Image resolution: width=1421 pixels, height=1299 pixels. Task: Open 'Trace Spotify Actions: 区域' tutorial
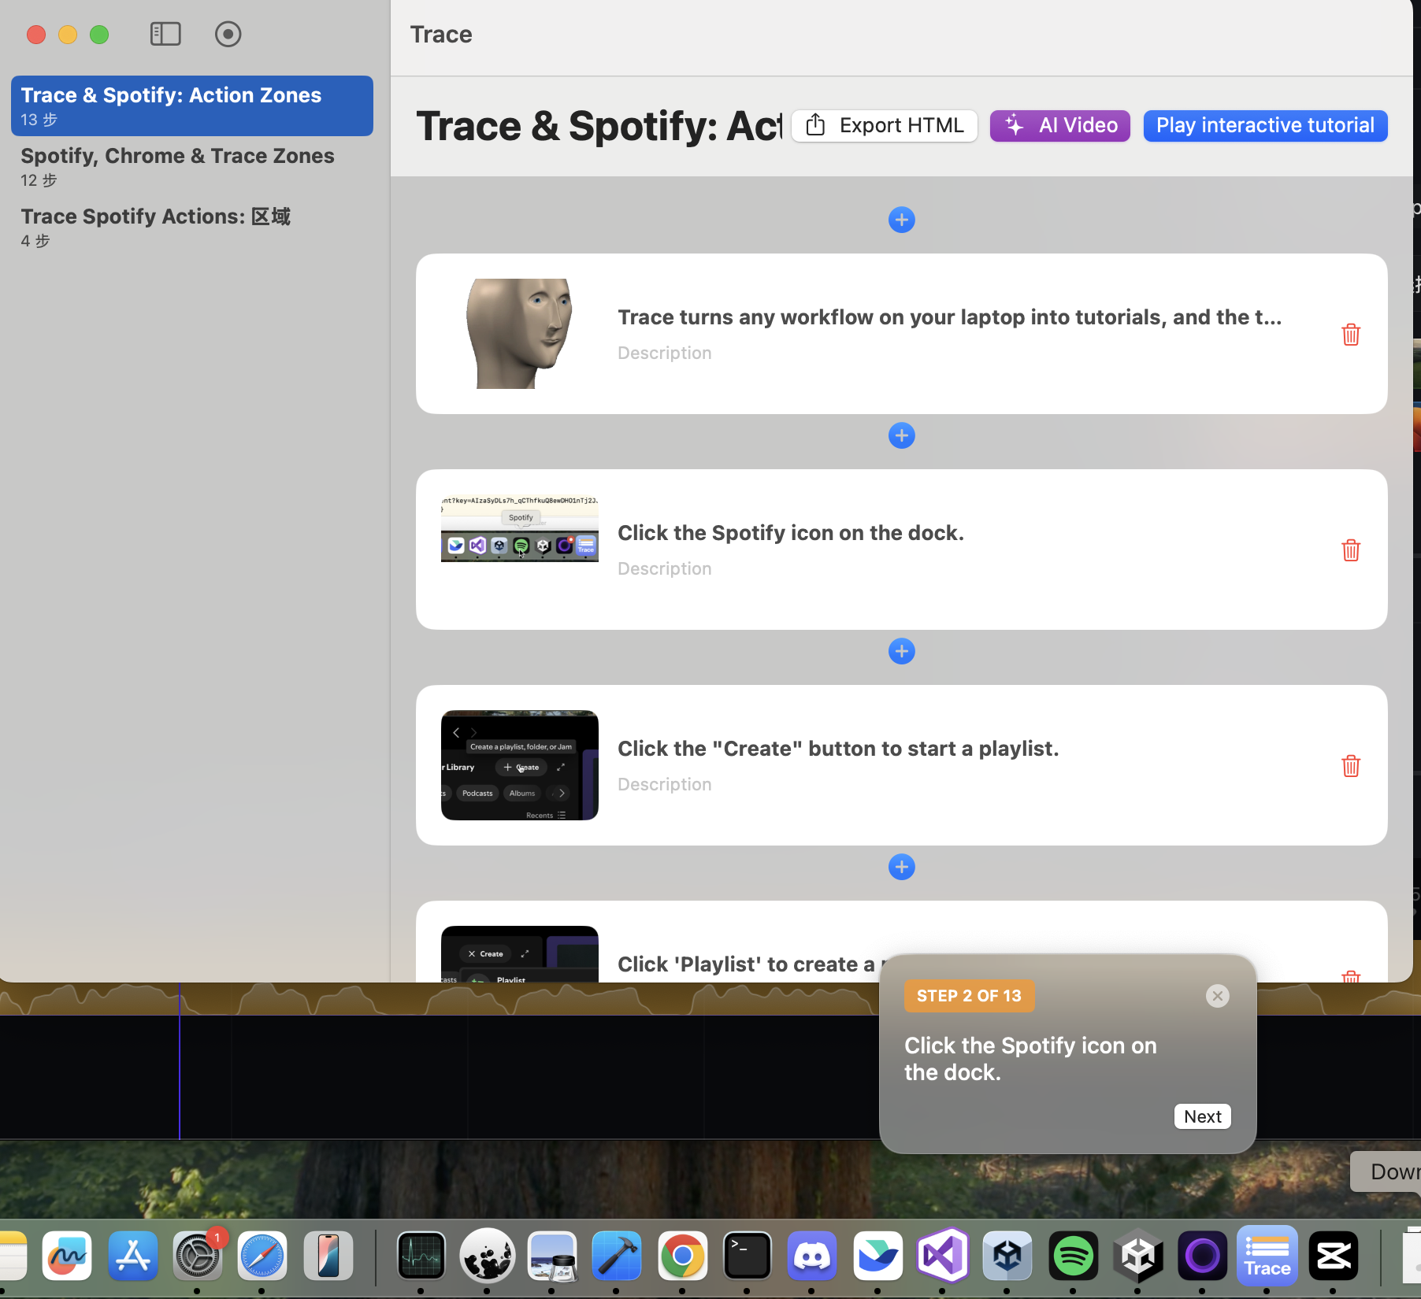tap(192, 227)
